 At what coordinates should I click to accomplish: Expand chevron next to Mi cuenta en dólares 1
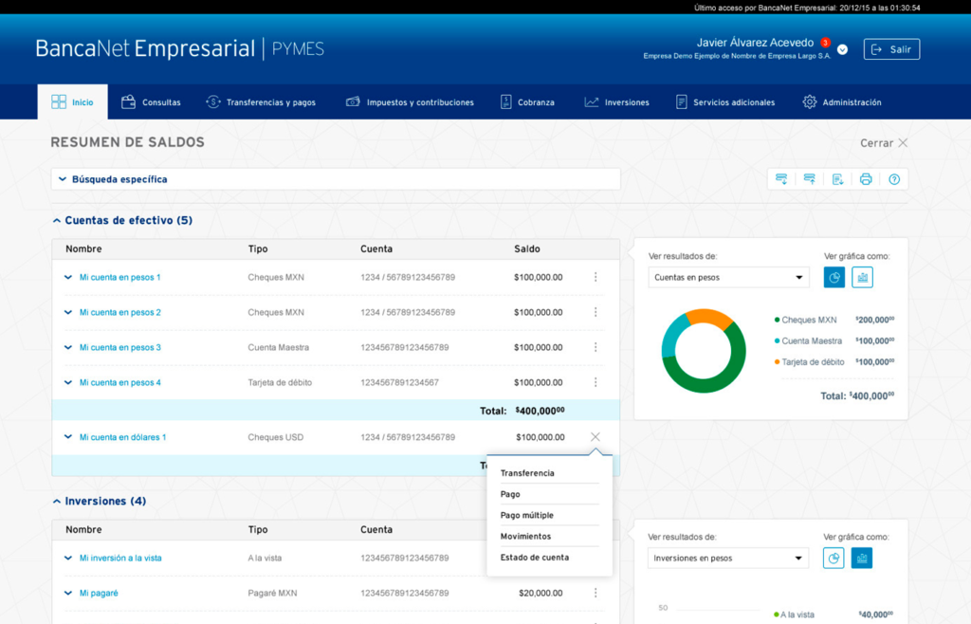[68, 437]
